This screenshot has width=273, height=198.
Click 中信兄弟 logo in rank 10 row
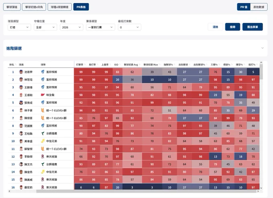click(x=43, y=141)
